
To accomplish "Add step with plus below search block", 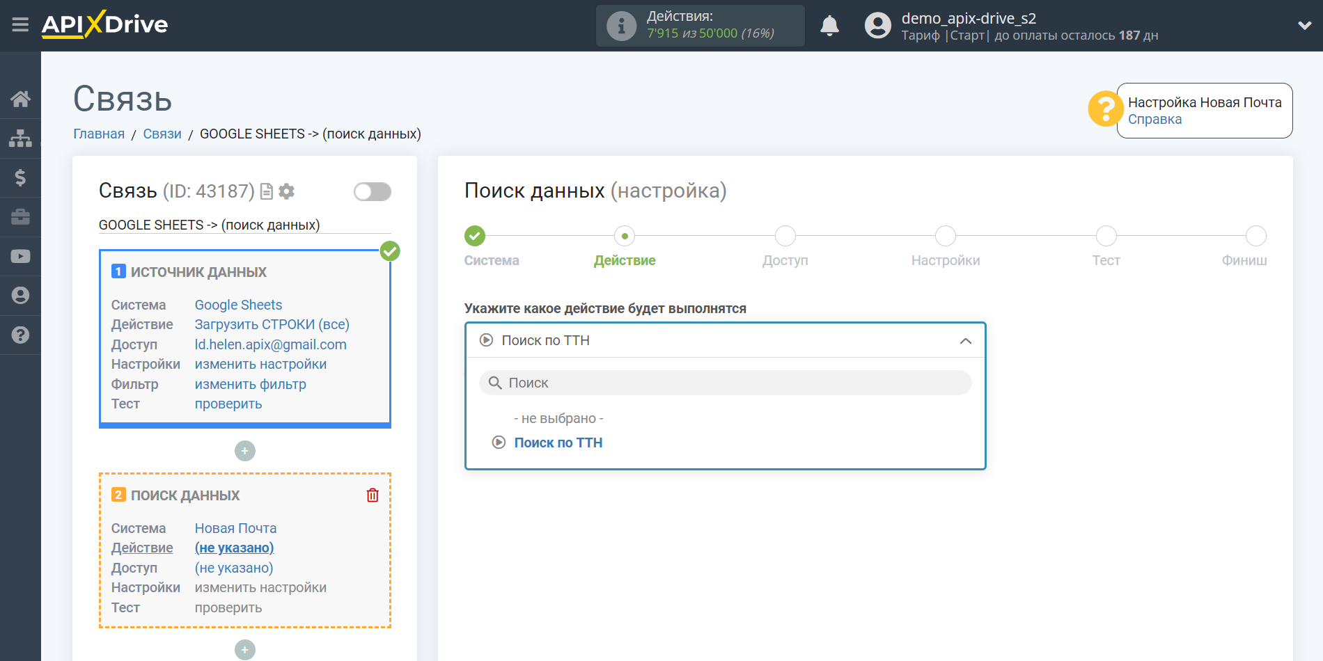I will (x=244, y=650).
